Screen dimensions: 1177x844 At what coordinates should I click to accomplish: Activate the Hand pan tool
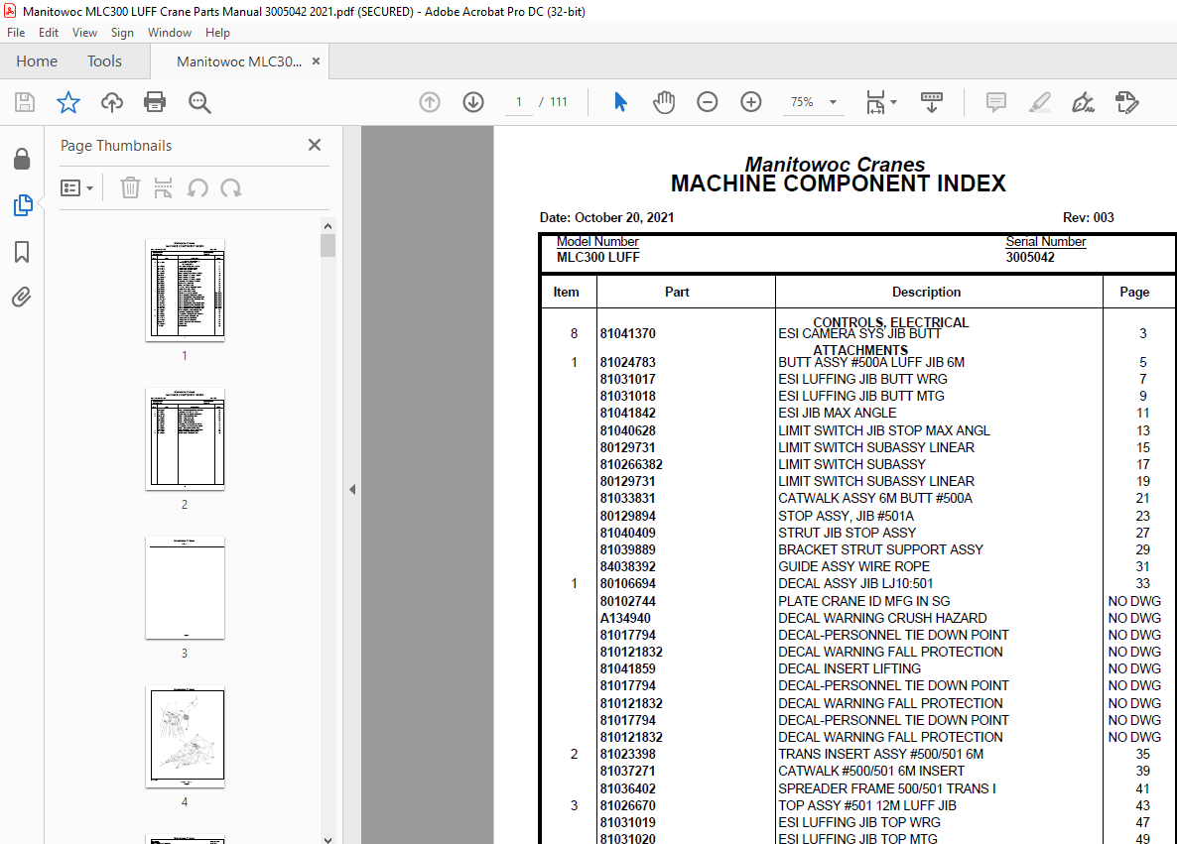pos(664,102)
